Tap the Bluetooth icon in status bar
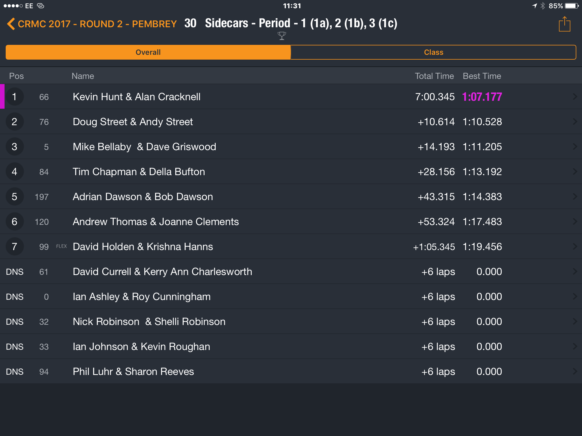Image resolution: width=582 pixels, height=436 pixels. point(543,6)
